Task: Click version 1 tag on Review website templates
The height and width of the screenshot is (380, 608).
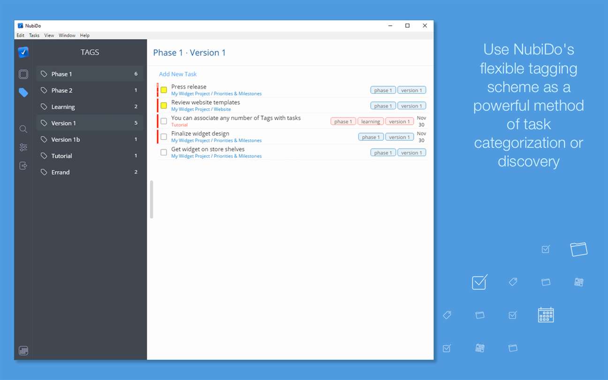Action: (x=412, y=106)
